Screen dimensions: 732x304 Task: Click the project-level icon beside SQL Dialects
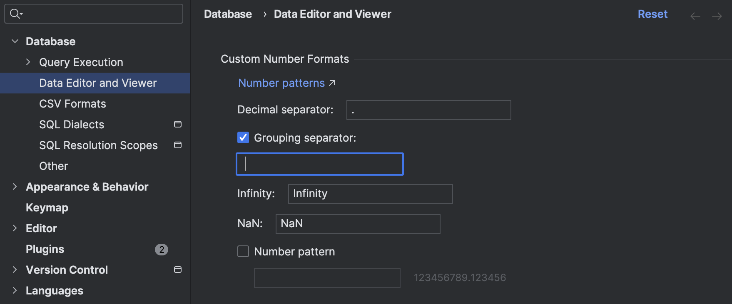(x=178, y=124)
